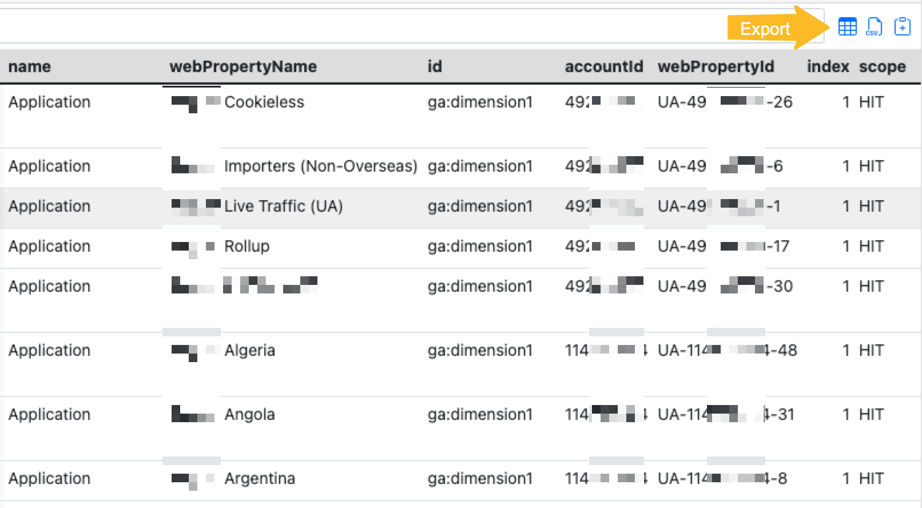Select the Algeria application row

(249, 350)
